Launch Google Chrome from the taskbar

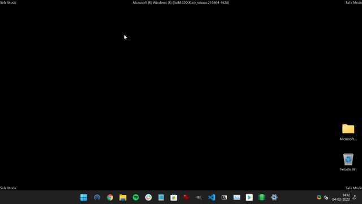point(110,197)
